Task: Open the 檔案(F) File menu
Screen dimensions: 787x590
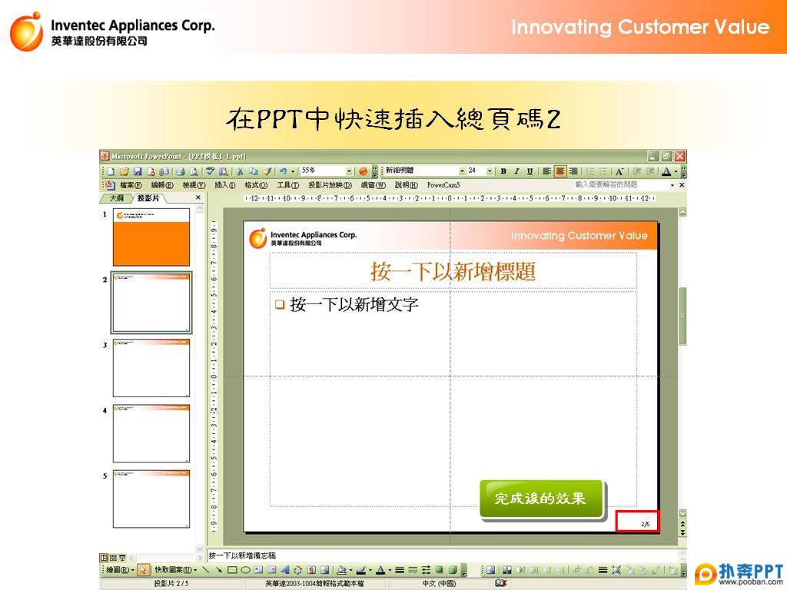Action: pos(130,185)
